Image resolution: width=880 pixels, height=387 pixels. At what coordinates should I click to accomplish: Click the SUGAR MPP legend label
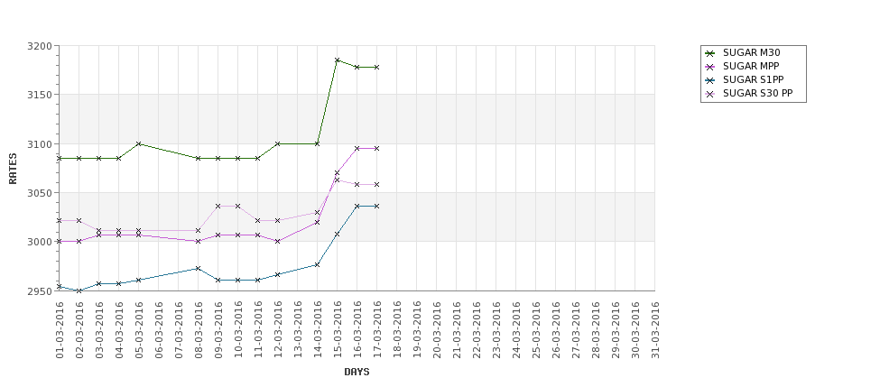tap(751, 66)
